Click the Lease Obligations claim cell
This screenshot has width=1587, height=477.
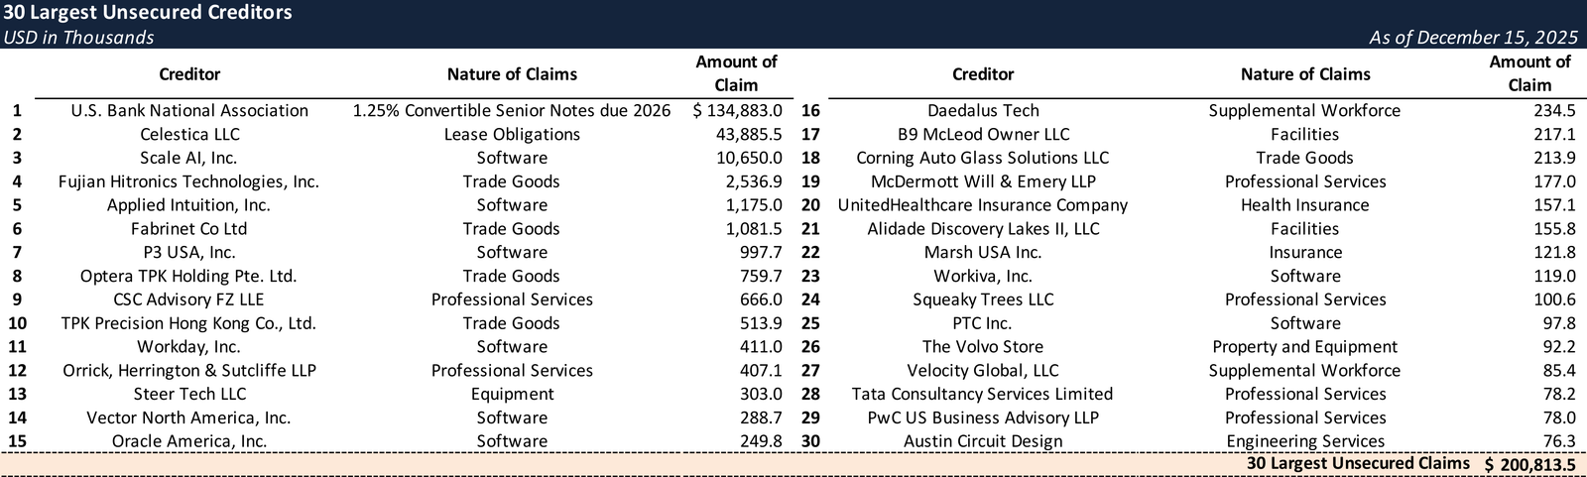point(512,135)
